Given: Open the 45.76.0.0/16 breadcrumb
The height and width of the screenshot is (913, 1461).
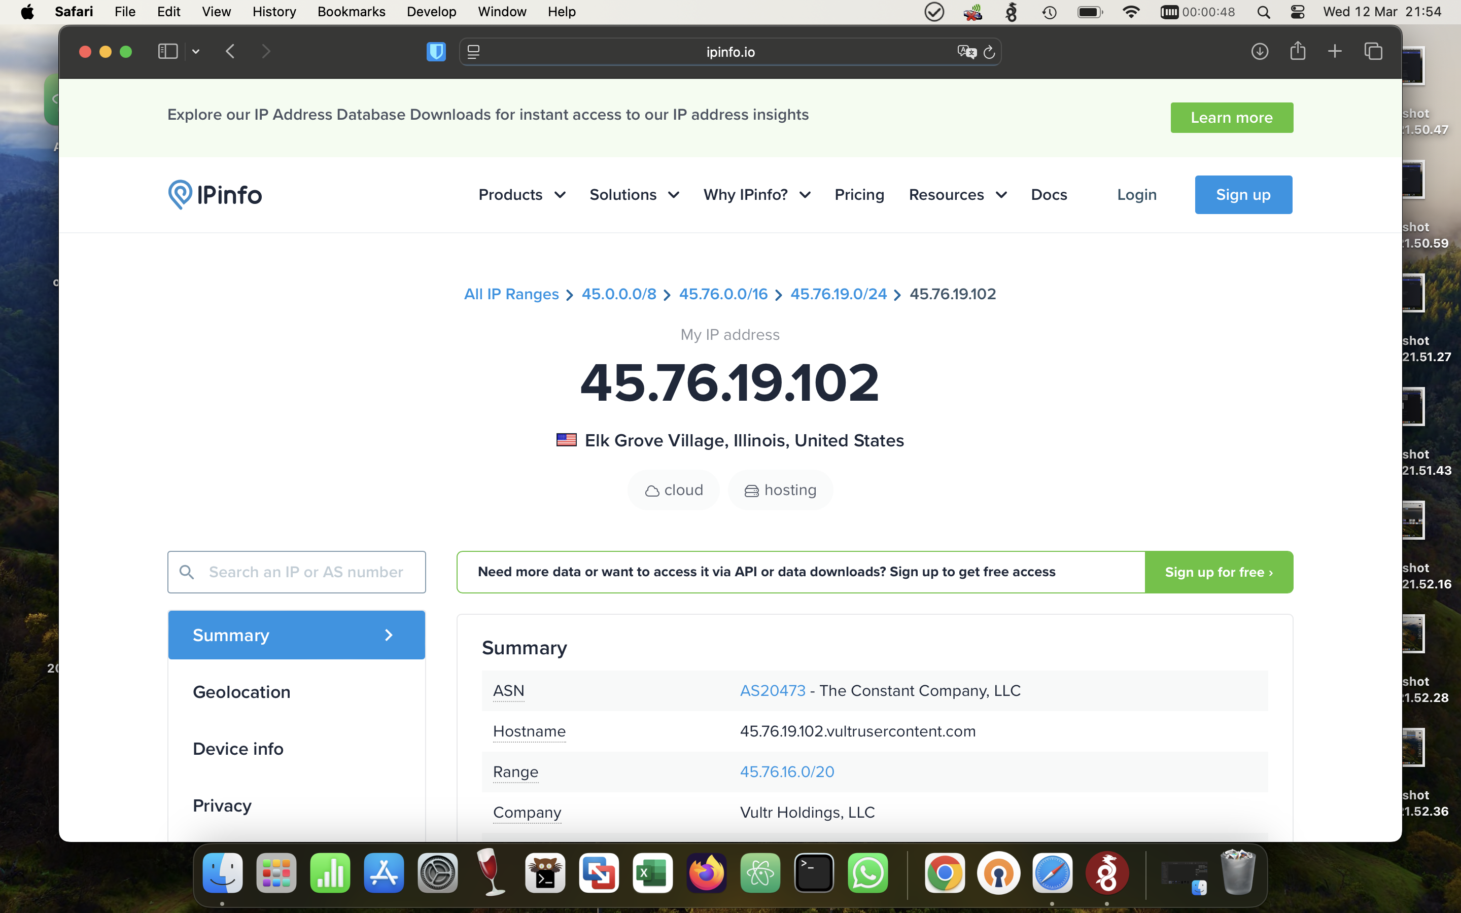Looking at the screenshot, I should point(723,294).
